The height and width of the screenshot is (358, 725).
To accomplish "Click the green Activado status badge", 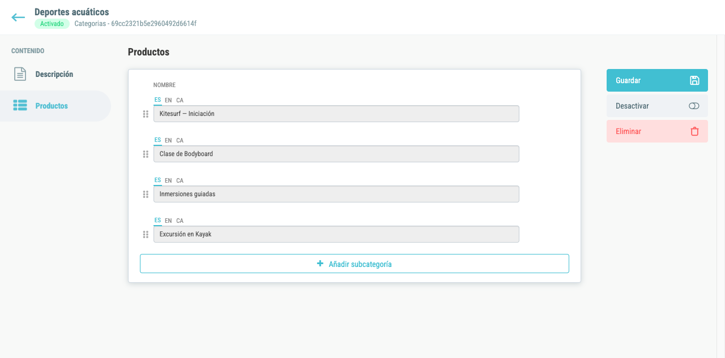I will point(52,24).
